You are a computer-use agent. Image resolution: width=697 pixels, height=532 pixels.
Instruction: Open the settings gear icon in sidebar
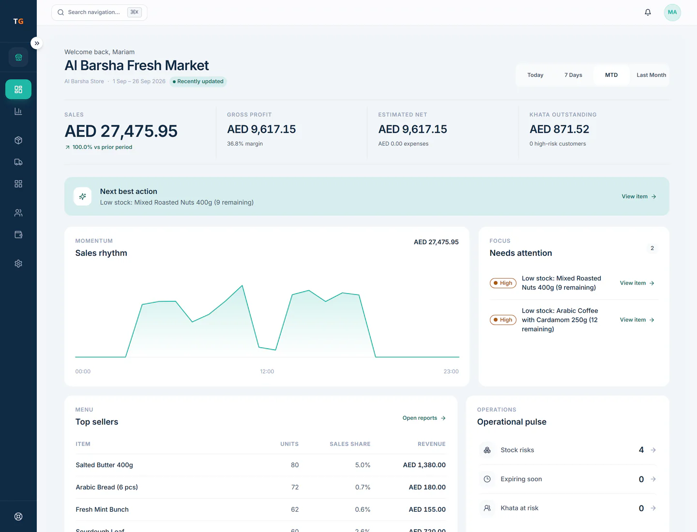[x=18, y=264]
